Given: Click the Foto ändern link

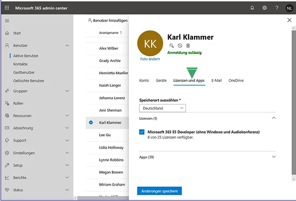Looking at the screenshot, I should pyautogui.click(x=150, y=59).
